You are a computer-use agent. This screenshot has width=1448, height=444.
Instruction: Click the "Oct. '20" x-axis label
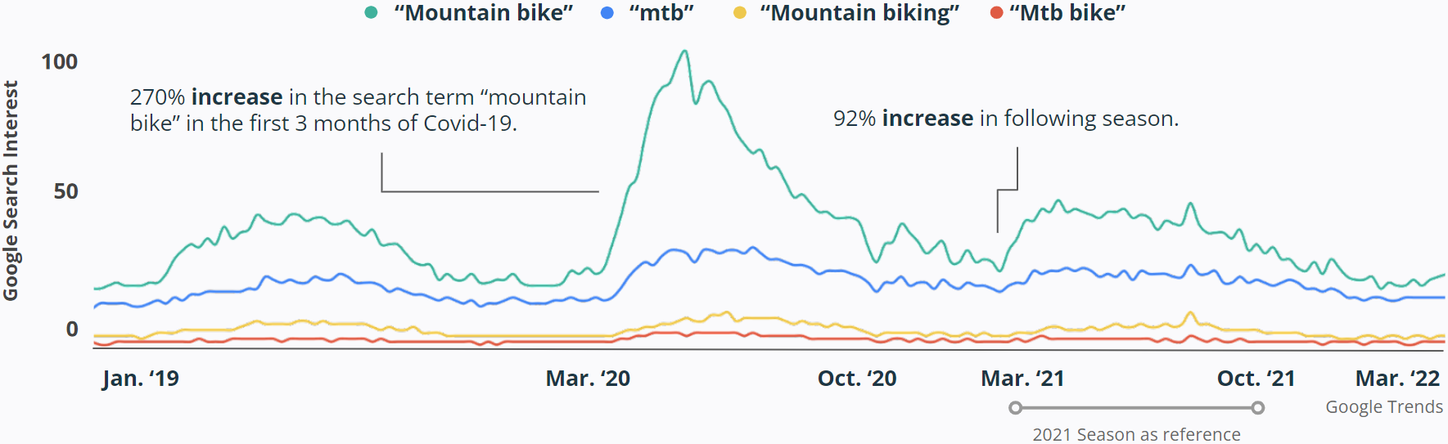(x=857, y=379)
